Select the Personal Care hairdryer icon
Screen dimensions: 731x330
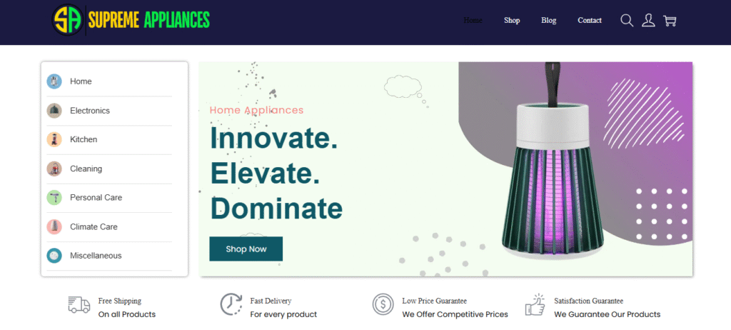[54, 197]
